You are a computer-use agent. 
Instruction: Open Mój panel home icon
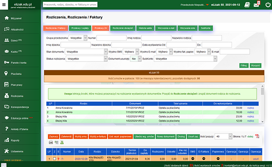7,18
